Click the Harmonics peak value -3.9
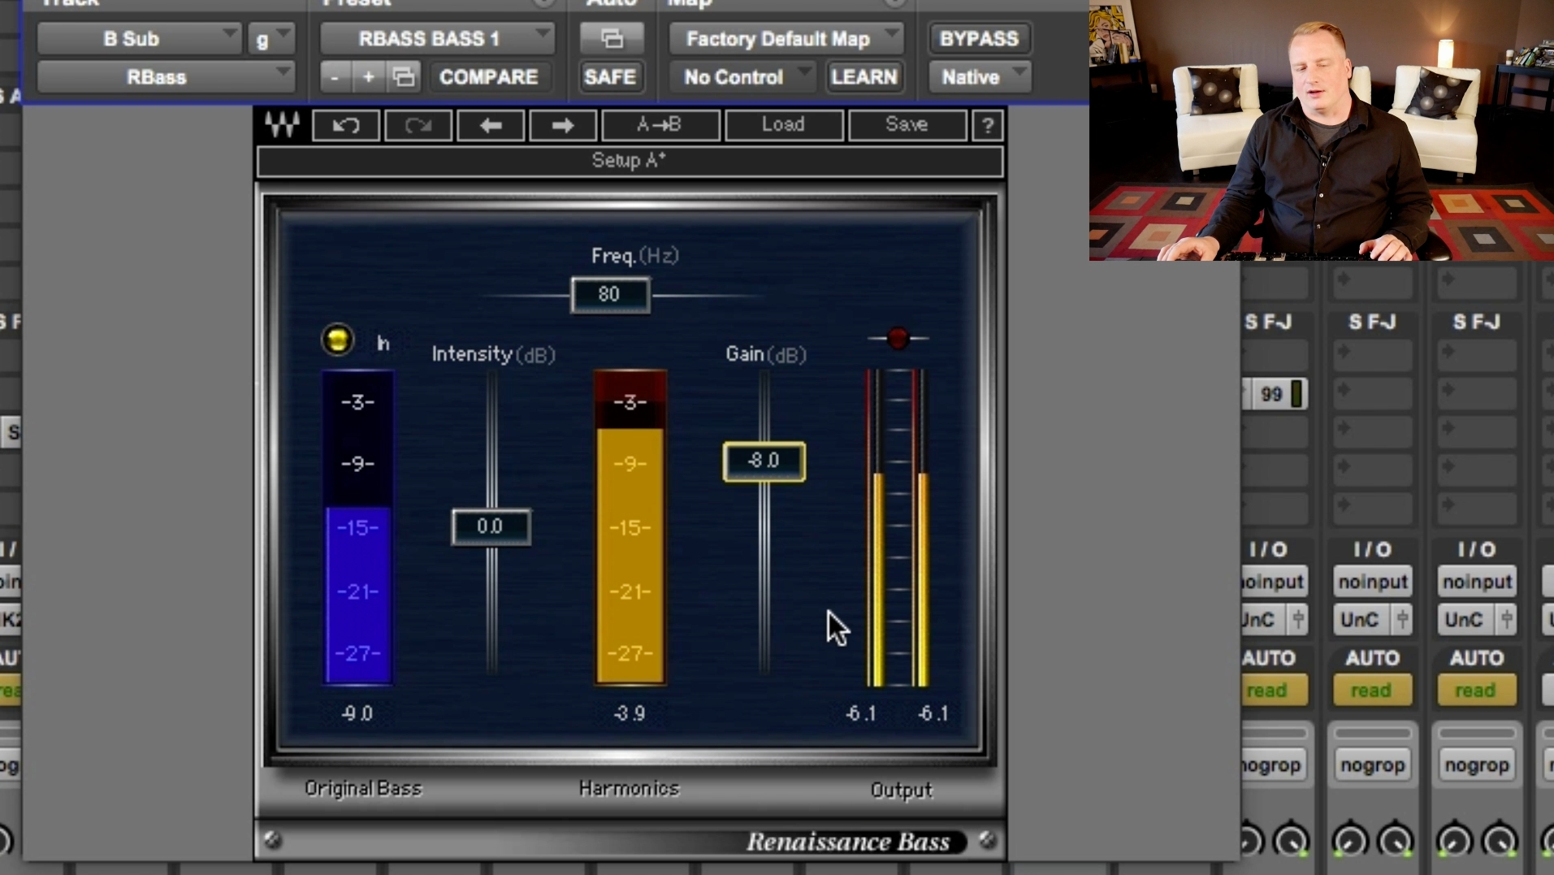This screenshot has height=875, width=1554. click(630, 714)
